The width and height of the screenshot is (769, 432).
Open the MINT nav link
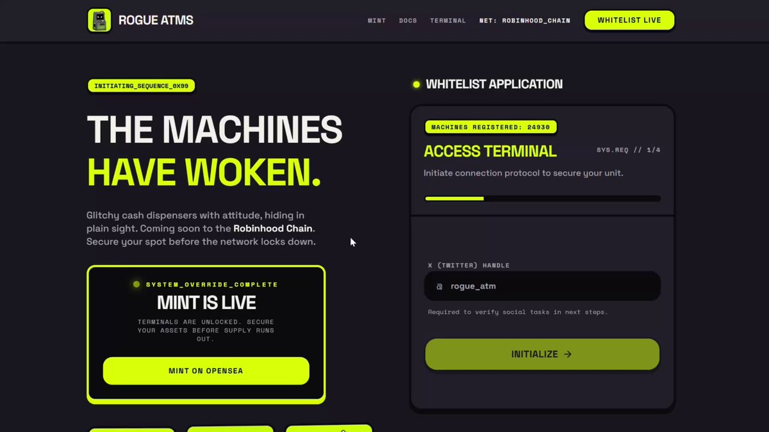pos(377,20)
